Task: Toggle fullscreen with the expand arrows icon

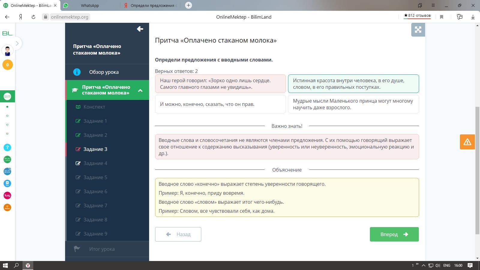Action: click(418, 30)
